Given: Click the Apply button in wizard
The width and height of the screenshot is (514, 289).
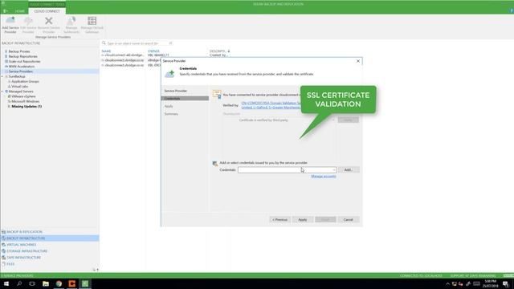Looking at the screenshot, I should [303, 219].
